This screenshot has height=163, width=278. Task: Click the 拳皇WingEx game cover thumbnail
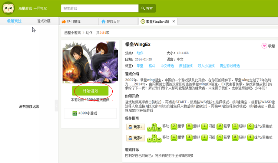pyautogui.click(x=90, y=62)
